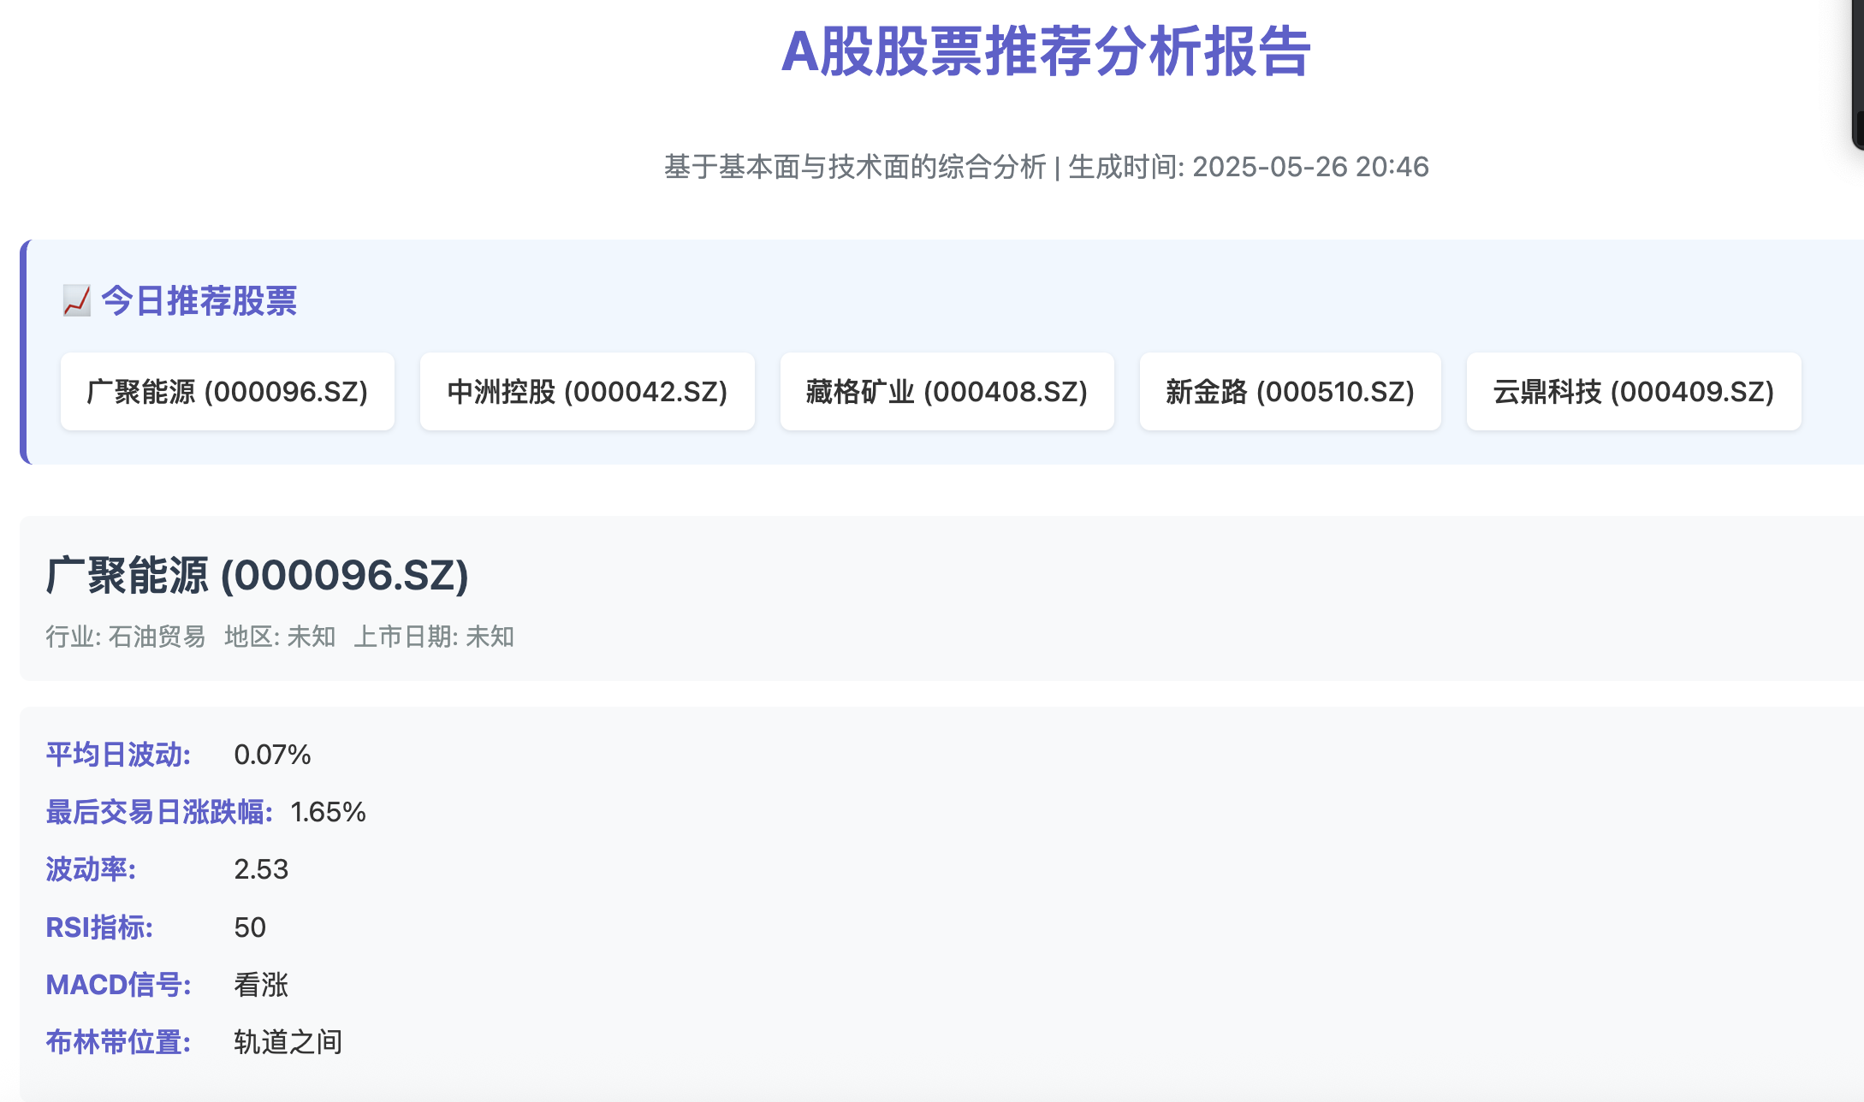Click the 上市日期: 未知 text

434,637
